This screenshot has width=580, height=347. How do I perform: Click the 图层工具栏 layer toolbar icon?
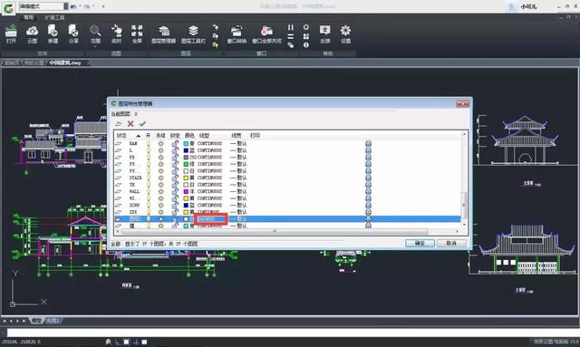[x=193, y=34]
